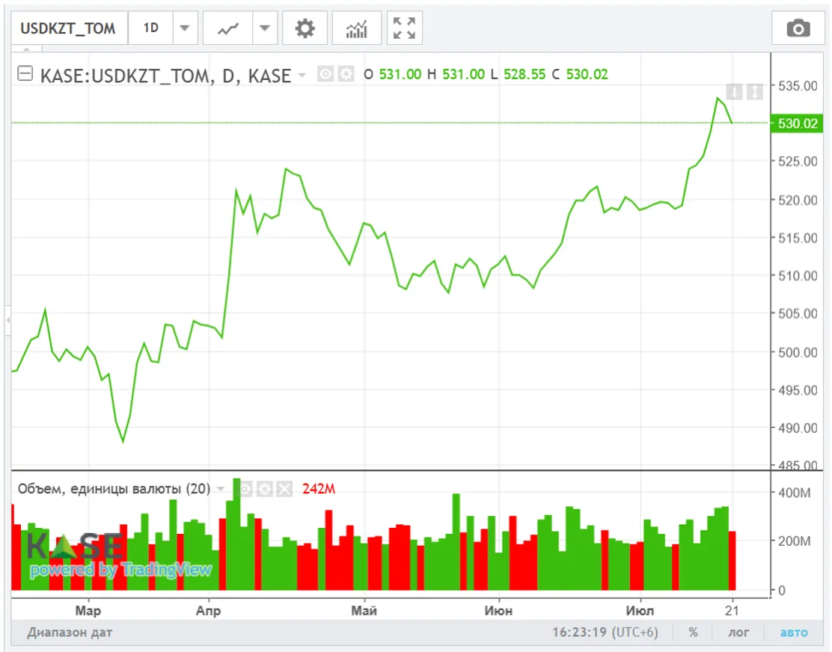Take a chart snapshot with camera icon
The image size is (832, 652).
tap(798, 28)
